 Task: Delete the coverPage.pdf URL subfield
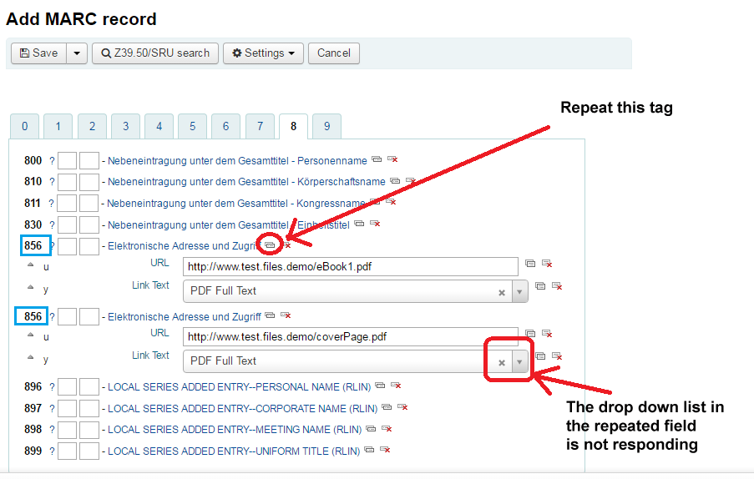547,334
